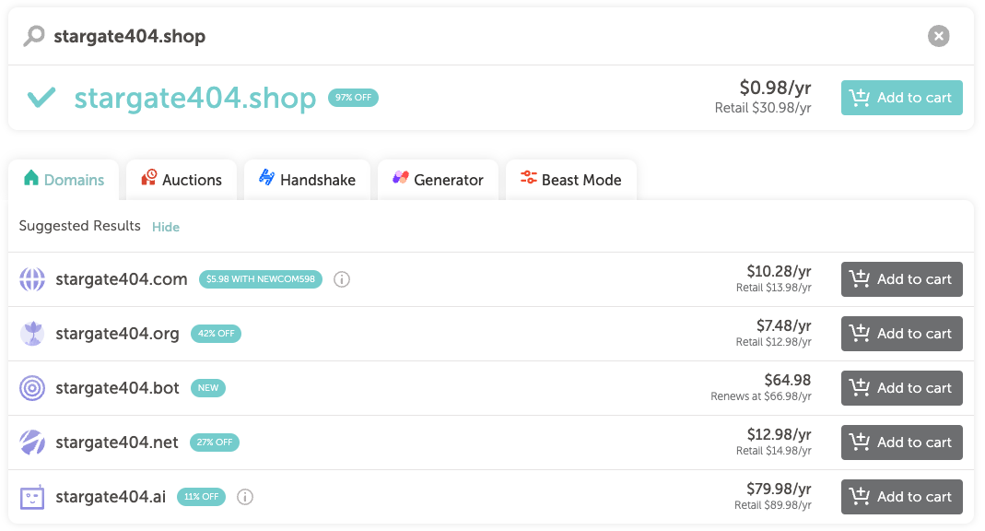Click the NEWCOM598 promo badge
985x531 pixels.
261,279
